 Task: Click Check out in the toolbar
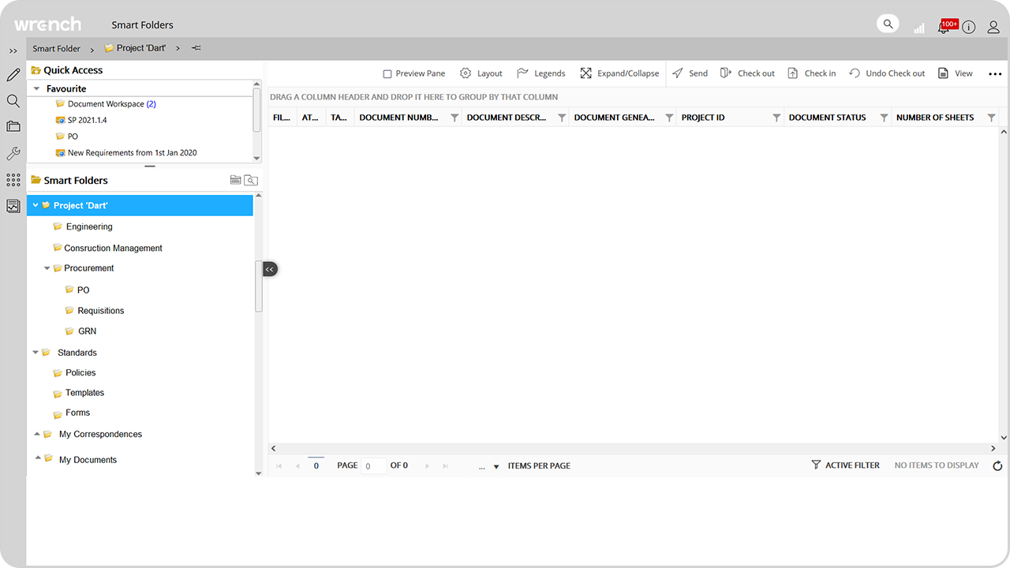pyautogui.click(x=747, y=73)
